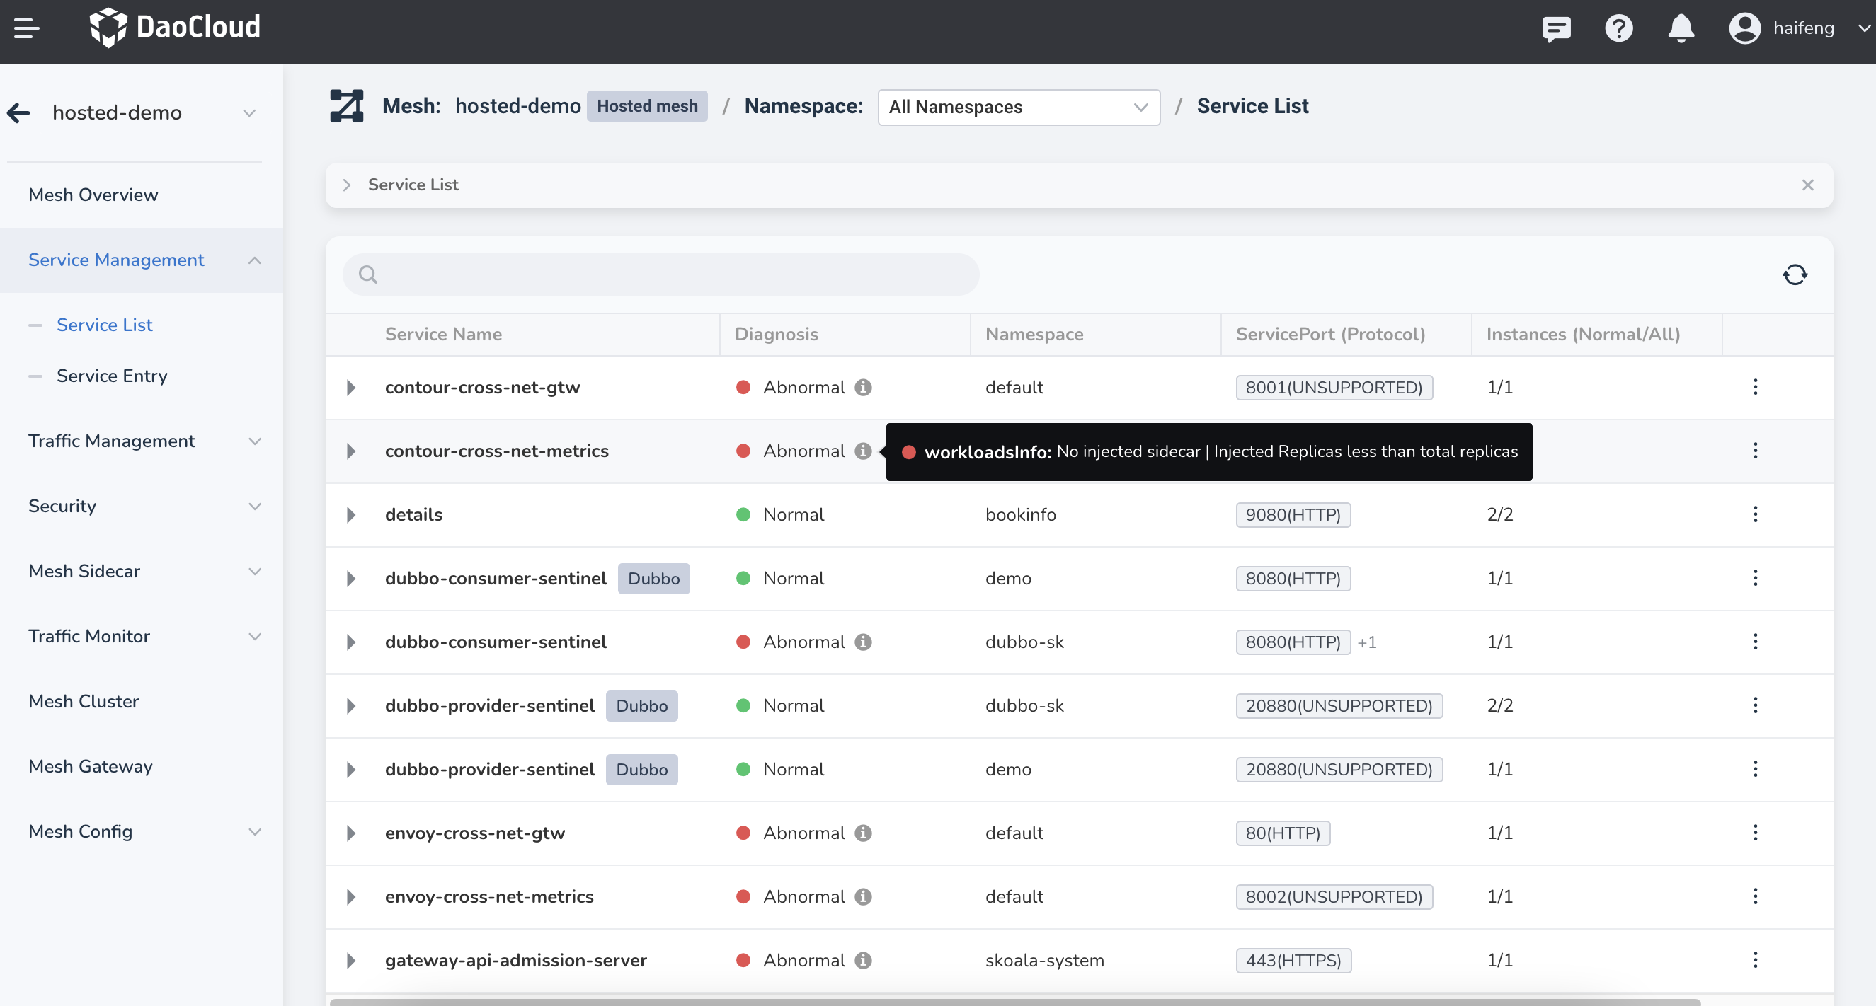The height and width of the screenshot is (1006, 1876).
Task: Click the horizontal scrollbar below the table
Action: (x=1014, y=1002)
